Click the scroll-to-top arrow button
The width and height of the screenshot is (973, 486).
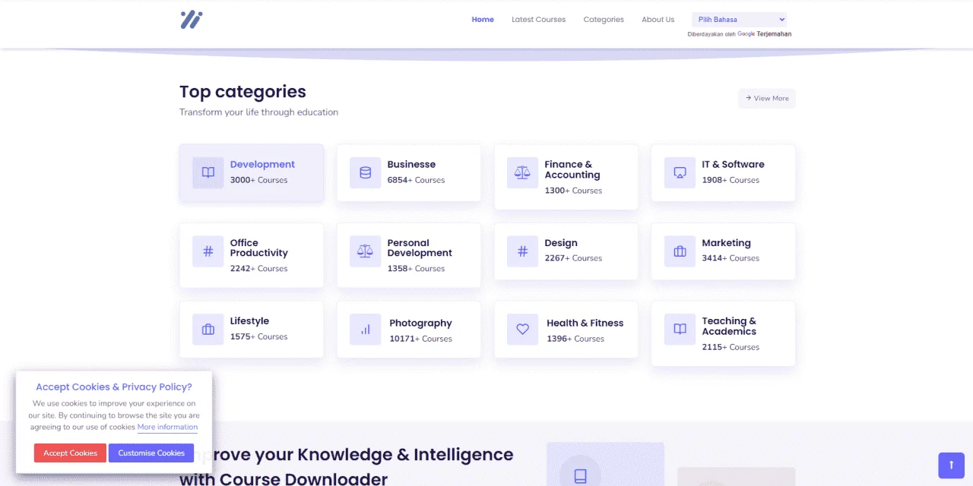952,465
